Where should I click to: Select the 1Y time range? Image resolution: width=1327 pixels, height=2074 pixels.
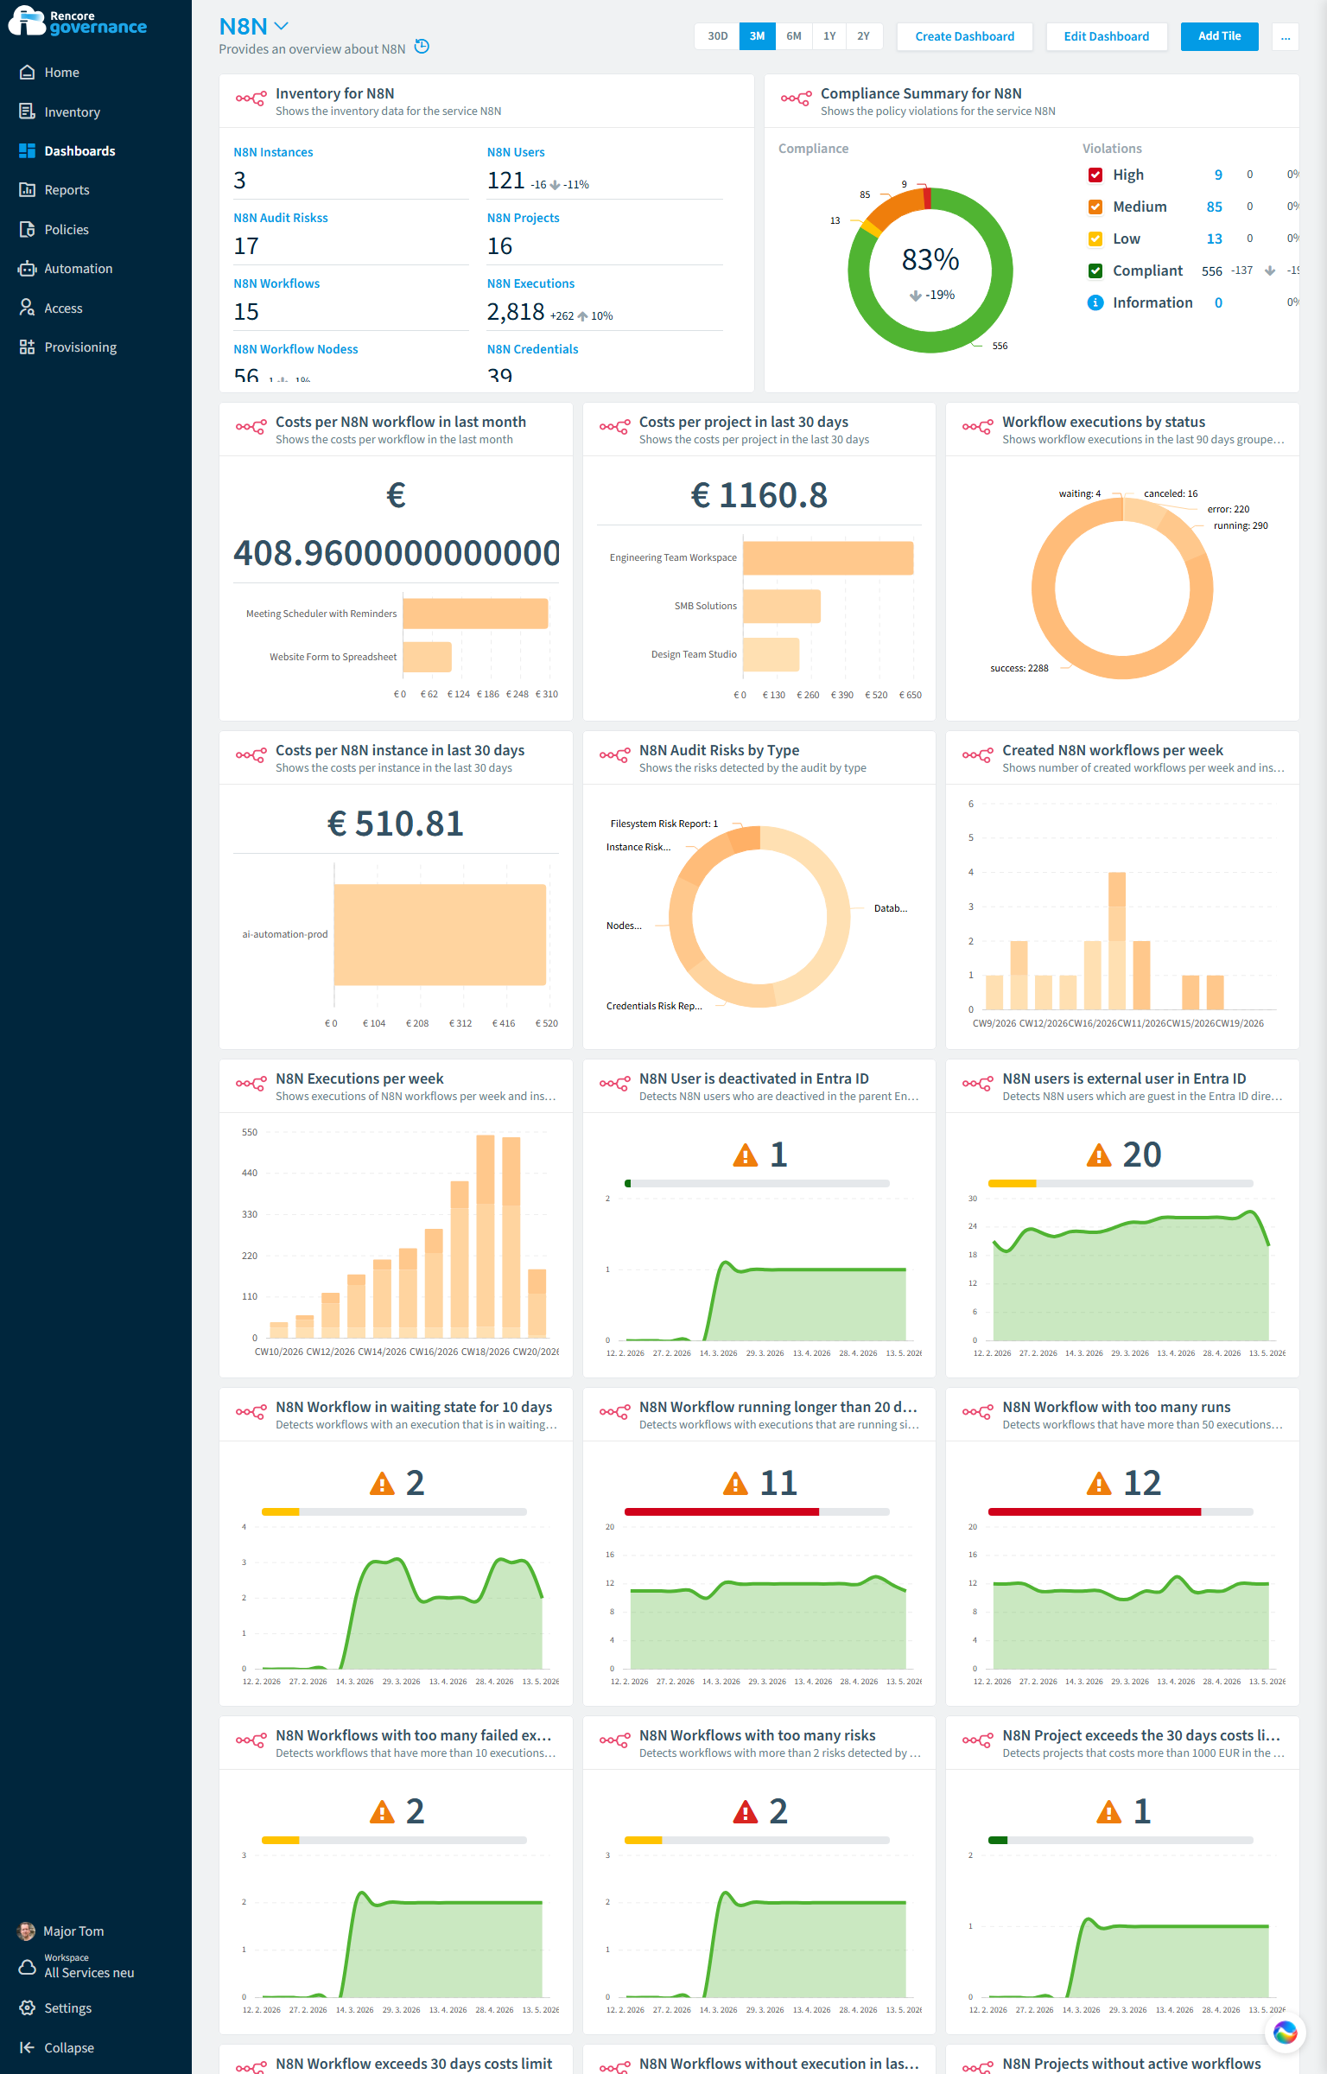tap(829, 36)
